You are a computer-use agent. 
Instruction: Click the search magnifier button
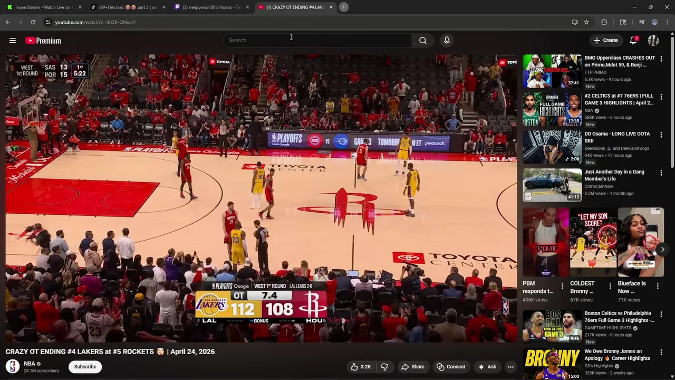tap(423, 40)
